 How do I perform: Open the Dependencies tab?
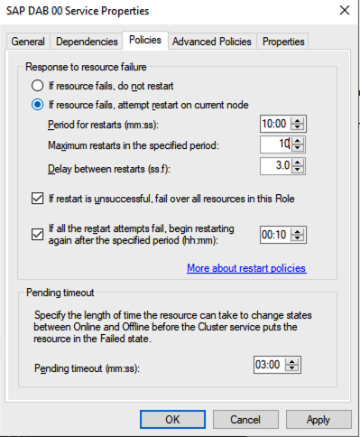87,42
